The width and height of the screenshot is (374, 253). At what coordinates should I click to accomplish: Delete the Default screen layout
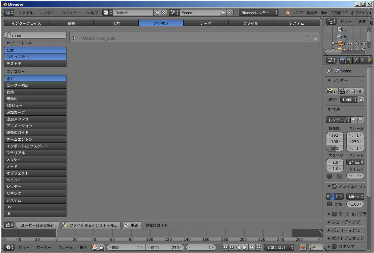[x=163, y=13]
